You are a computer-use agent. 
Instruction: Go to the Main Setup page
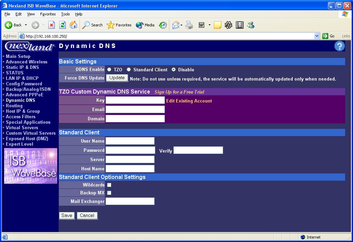click(x=18, y=56)
